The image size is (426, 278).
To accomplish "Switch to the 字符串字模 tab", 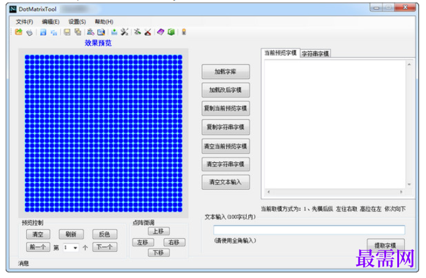I will point(315,54).
